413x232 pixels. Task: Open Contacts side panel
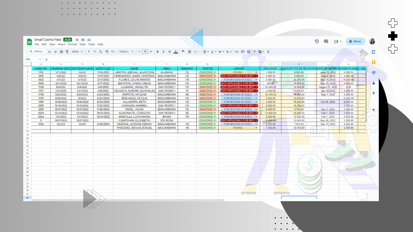click(x=374, y=83)
